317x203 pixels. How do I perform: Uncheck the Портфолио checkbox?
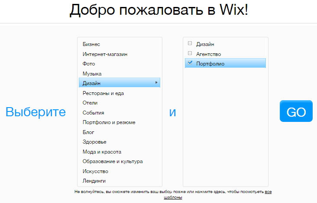190,62
